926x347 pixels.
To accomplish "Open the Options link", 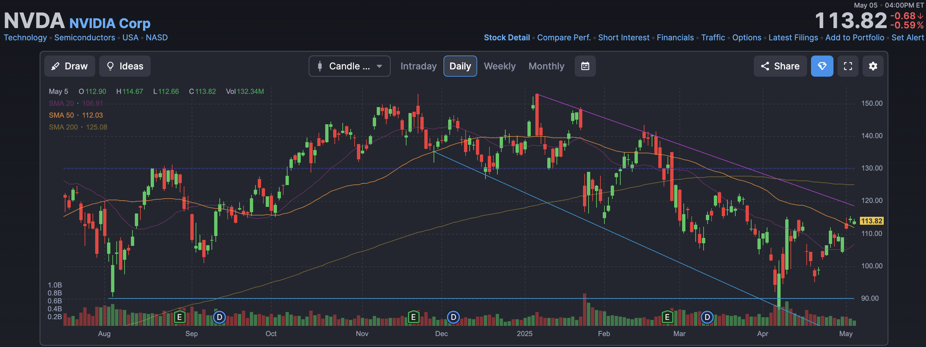I will 747,37.
